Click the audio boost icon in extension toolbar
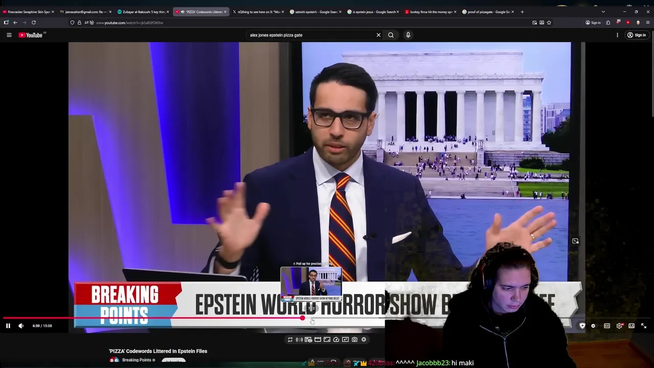The width and height of the screenshot is (654, 368). click(x=299, y=339)
